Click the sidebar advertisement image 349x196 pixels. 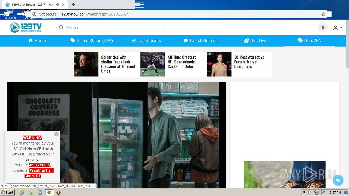[x=285, y=174]
